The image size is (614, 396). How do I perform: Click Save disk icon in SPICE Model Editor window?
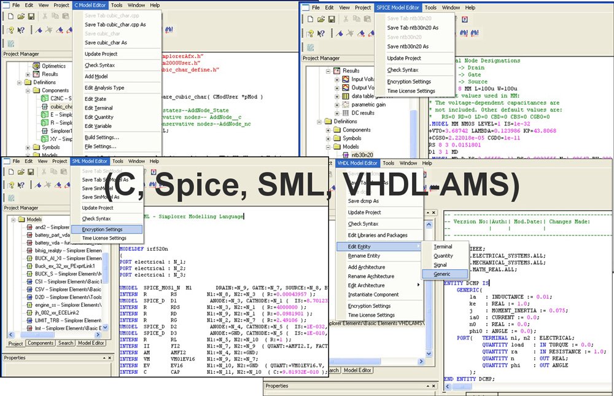[x=332, y=19]
